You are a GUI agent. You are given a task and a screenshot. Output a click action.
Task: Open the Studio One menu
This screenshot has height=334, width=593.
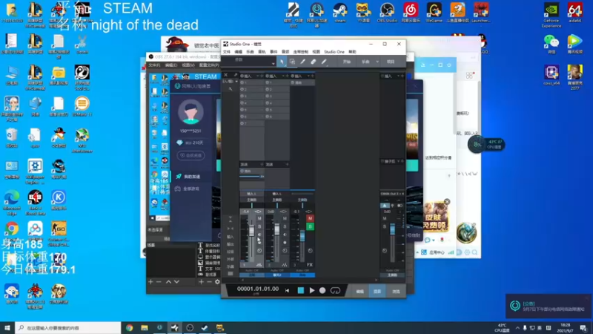tap(334, 52)
